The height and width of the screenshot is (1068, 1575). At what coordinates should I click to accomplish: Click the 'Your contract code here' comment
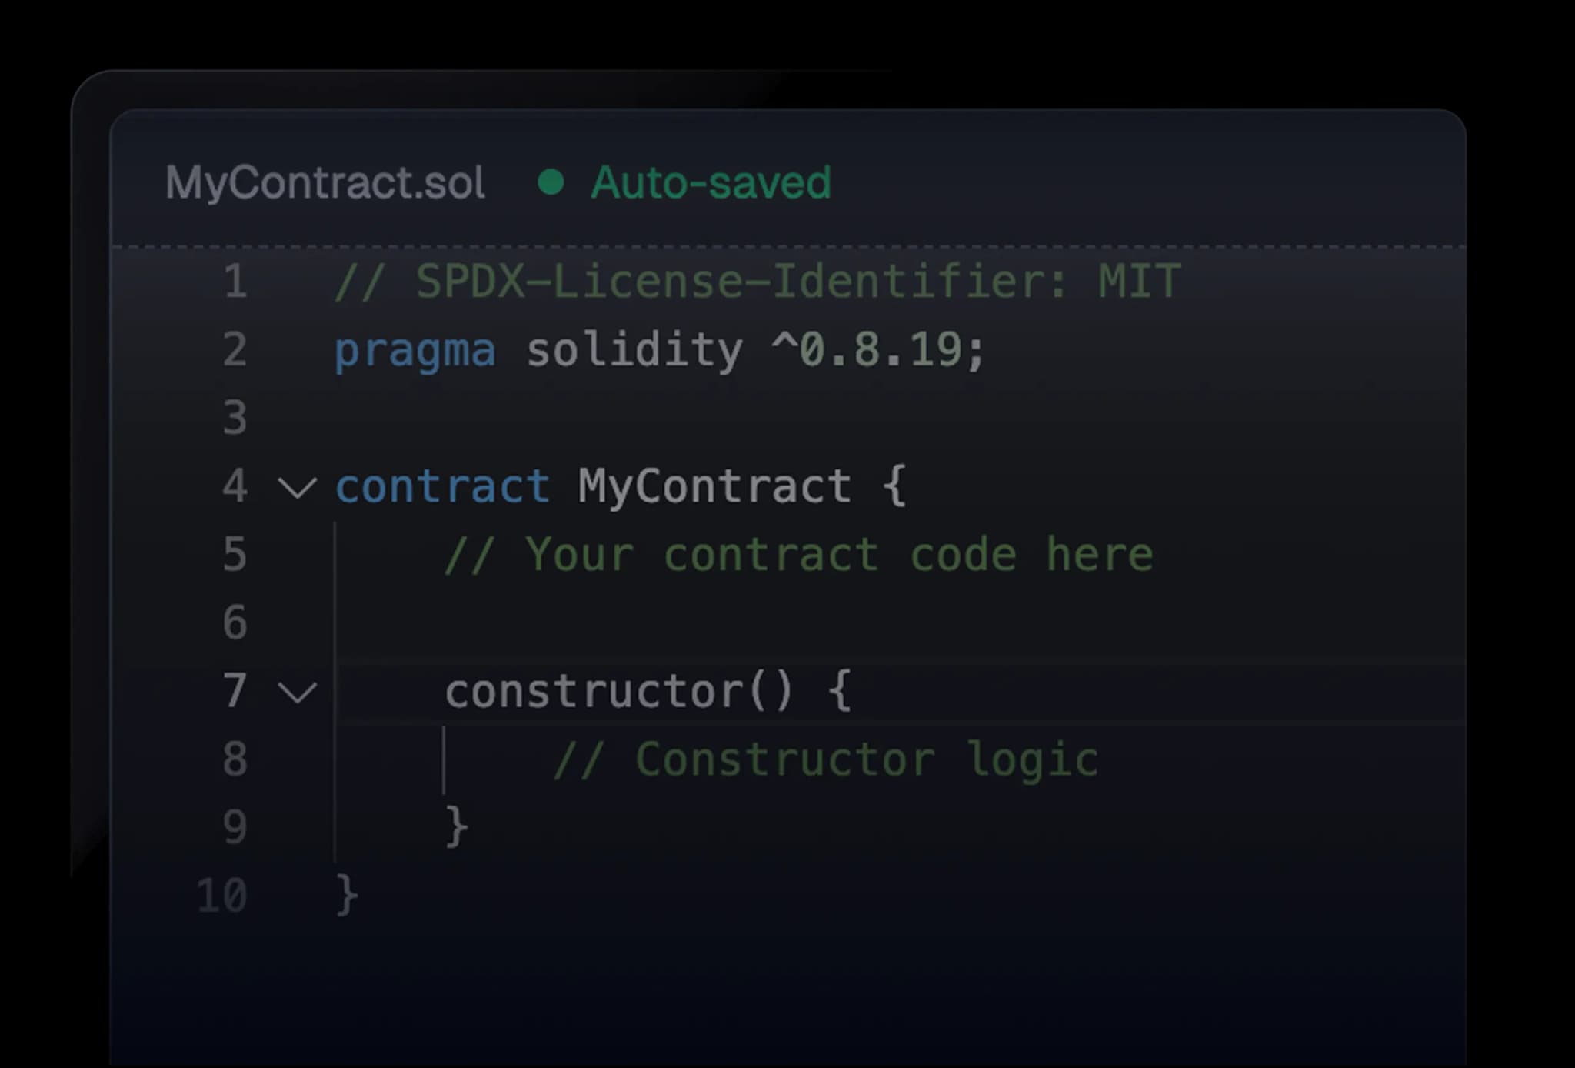click(798, 555)
